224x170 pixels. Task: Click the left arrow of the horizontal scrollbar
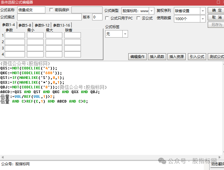(2, 157)
